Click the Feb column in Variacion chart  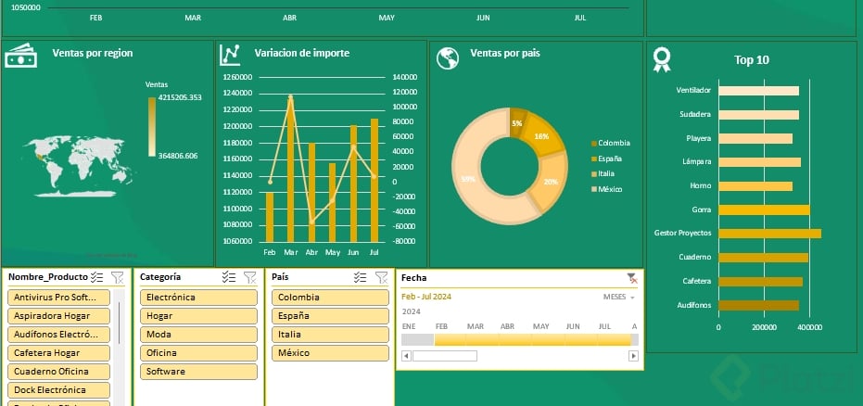pos(270,217)
